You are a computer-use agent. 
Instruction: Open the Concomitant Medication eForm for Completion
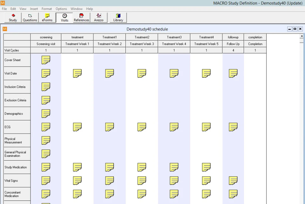point(255,194)
